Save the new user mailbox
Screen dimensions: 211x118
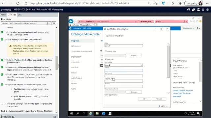pyautogui.click(x=144, y=99)
